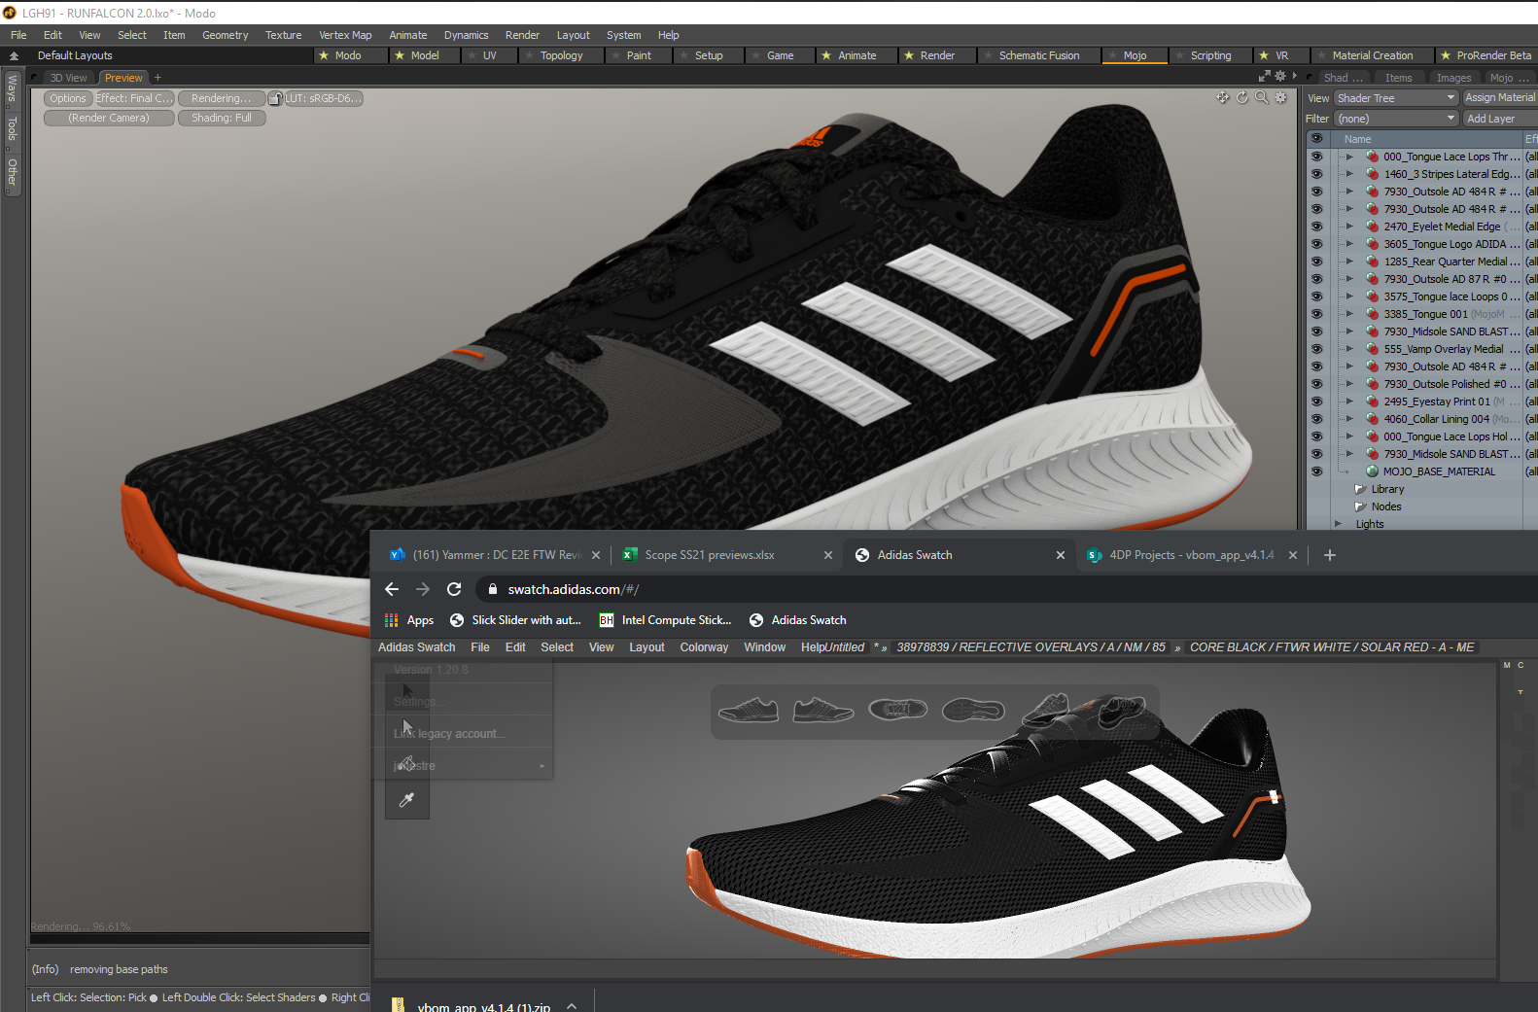Click the top-down shoe view thumbnail icon

pos(897,710)
